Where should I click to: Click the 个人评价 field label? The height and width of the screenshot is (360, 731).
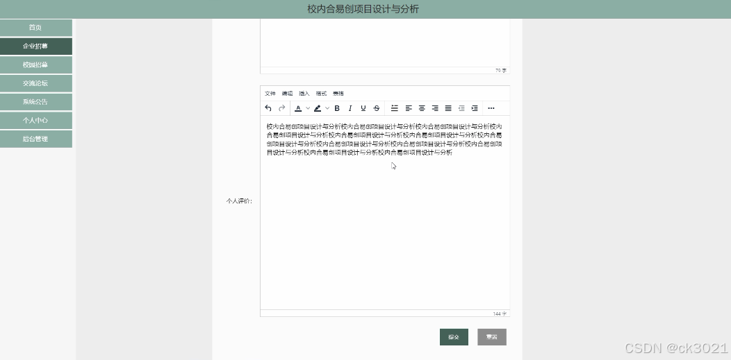point(239,201)
